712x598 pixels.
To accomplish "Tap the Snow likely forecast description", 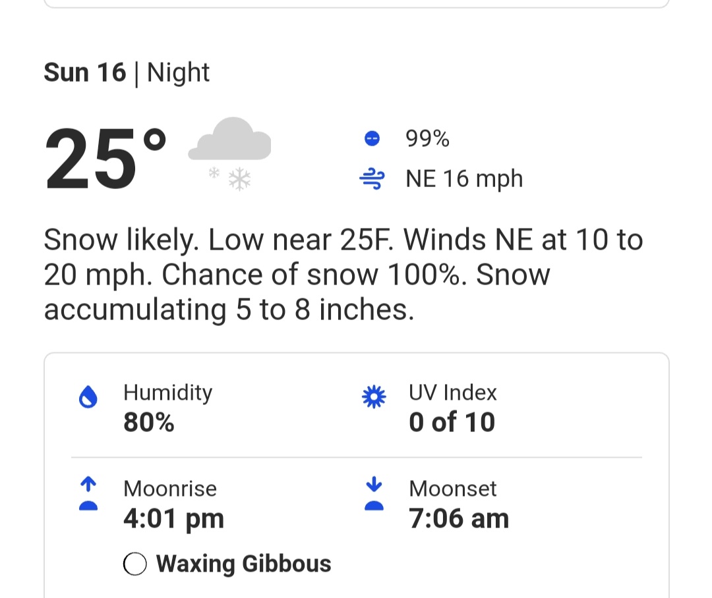I will pyautogui.click(x=343, y=274).
